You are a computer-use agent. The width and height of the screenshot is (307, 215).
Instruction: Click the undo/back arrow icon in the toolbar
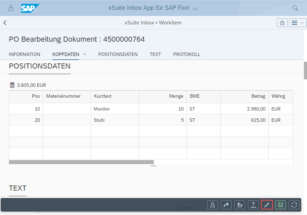point(239,205)
